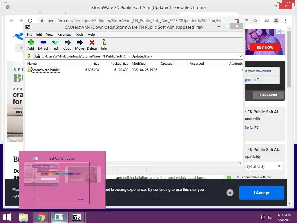Go back in Chrome browser
This screenshot has width=297, height=223.
tap(12, 21)
